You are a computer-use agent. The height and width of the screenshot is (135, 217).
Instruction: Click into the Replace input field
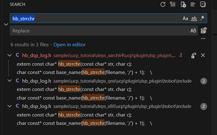point(99,31)
